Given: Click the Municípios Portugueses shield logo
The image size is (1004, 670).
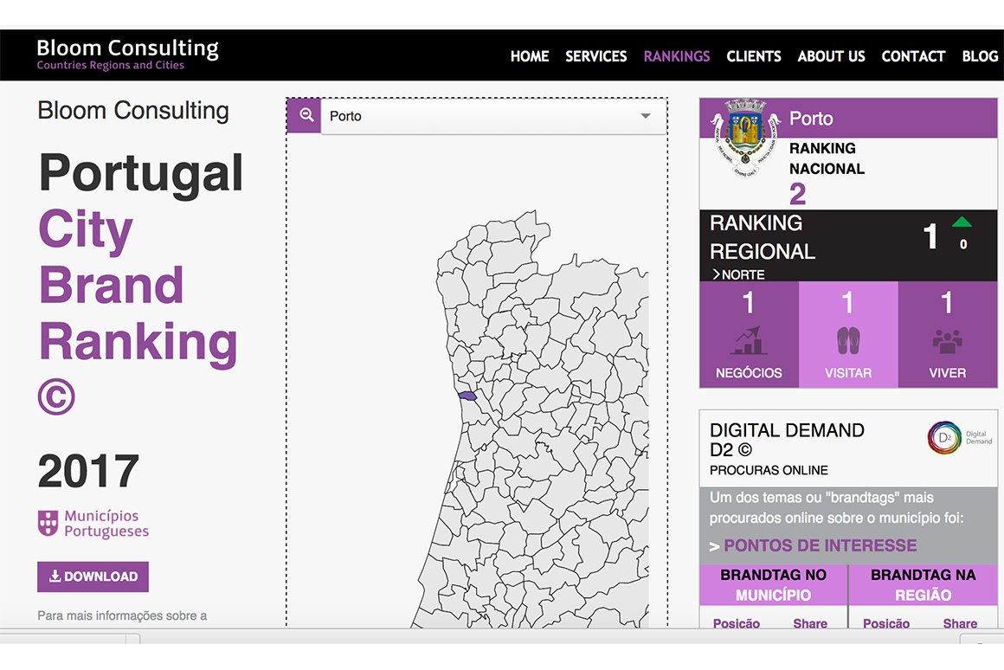Looking at the screenshot, I should [48, 523].
